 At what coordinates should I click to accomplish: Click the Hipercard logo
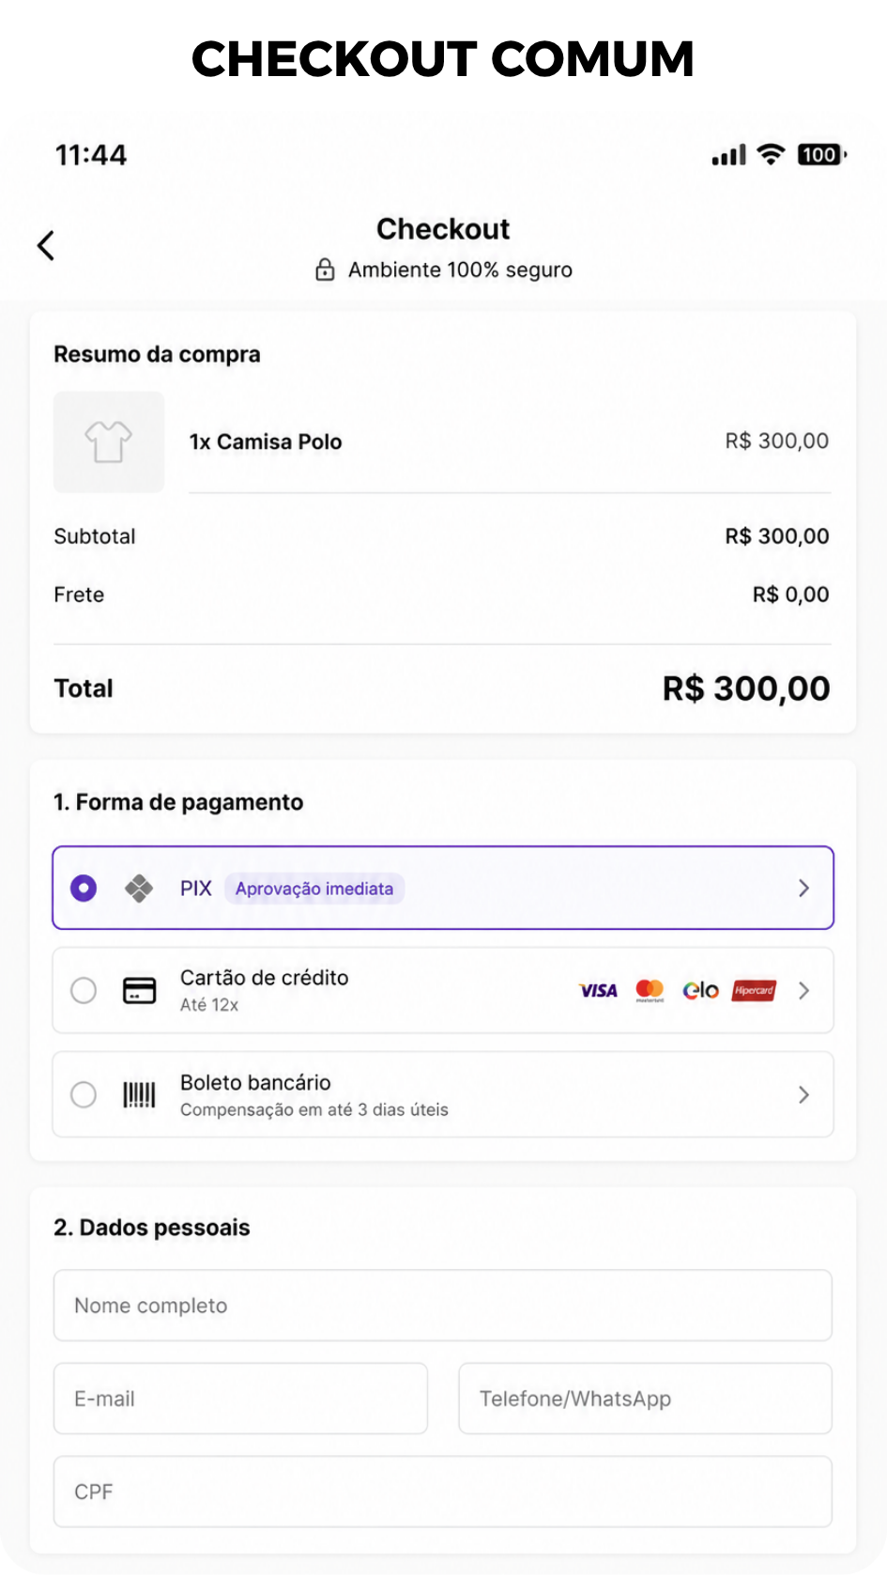pyautogui.click(x=755, y=991)
